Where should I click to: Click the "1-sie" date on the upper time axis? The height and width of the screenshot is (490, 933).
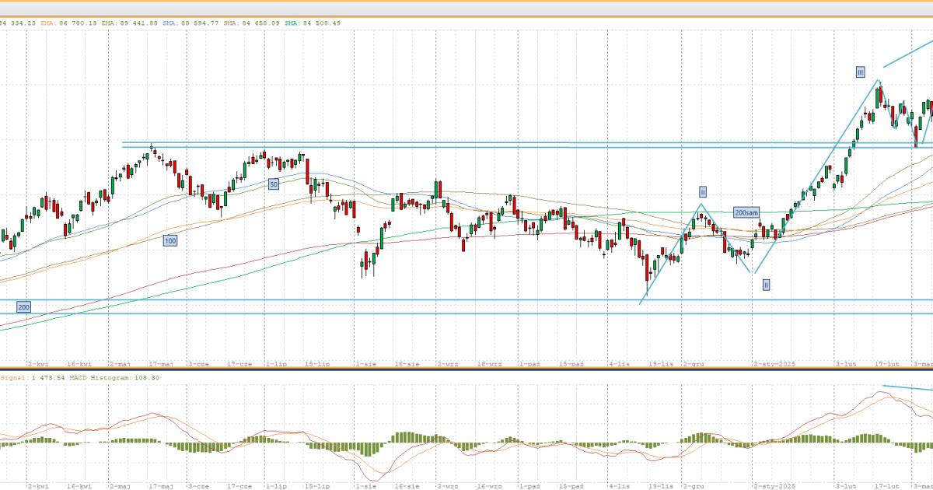click(x=365, y=363)
